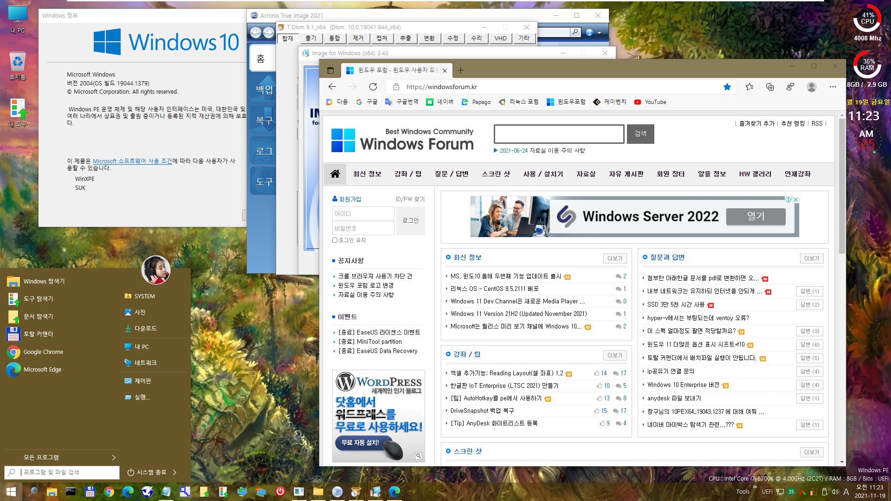
Task: Open the 스크린 샷 menu
Action: pos(496,174)
